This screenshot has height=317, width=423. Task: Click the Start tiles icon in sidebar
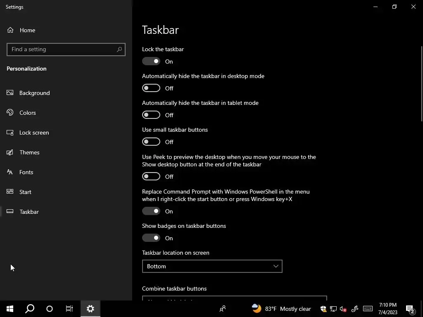10,192
